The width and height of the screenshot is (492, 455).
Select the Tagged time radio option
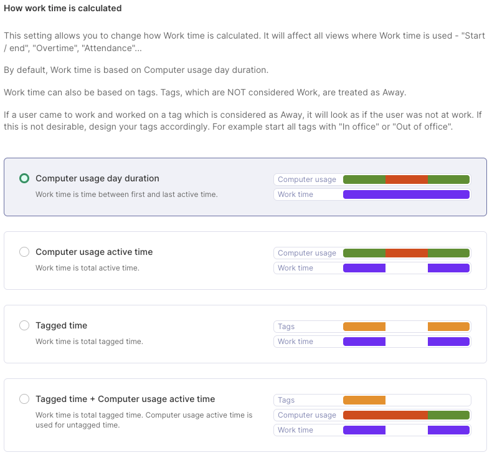[24, 325]
